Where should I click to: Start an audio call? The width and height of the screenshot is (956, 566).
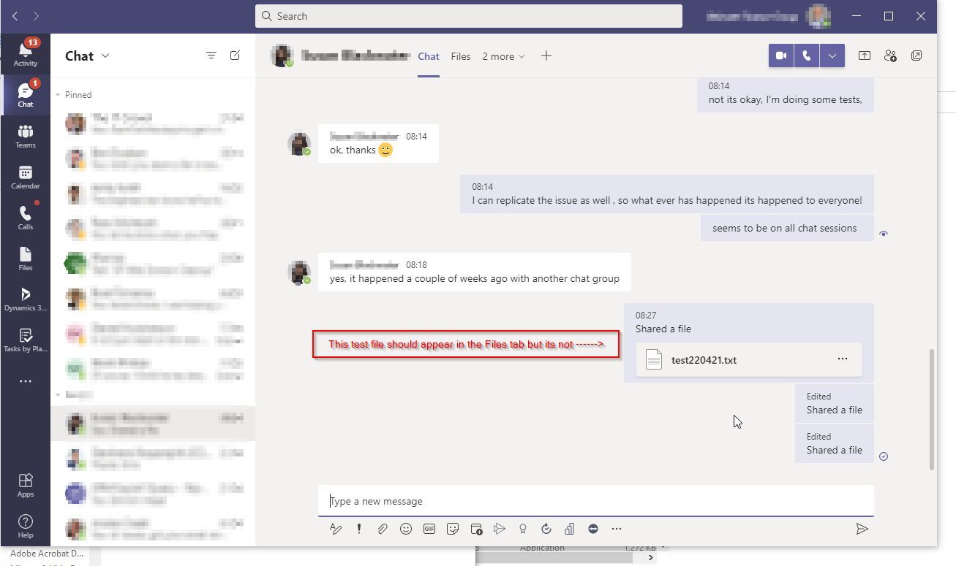coord(806,55)
